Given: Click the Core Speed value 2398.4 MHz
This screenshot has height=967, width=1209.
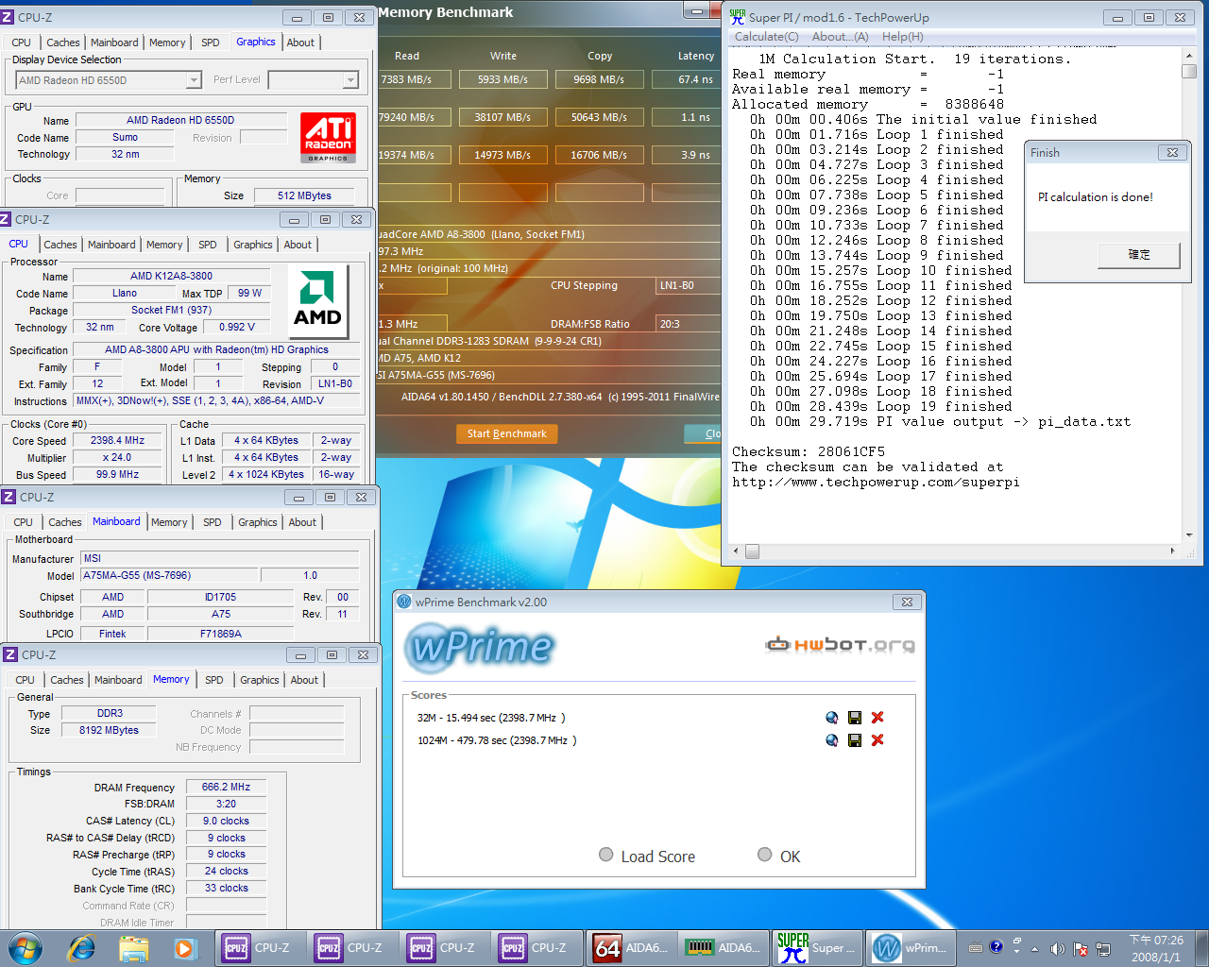Looking at the screenshot, I should click(x=118, y=440).
